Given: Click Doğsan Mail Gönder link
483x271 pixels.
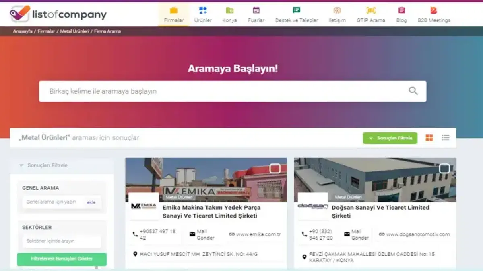Looking at the screenshot, I should point(360,235).
